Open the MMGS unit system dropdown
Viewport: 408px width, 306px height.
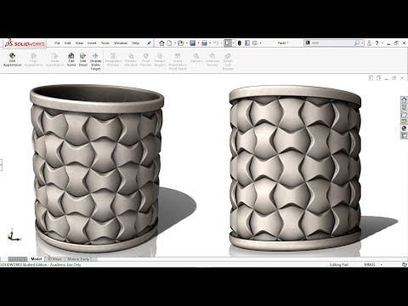(382, 264)
